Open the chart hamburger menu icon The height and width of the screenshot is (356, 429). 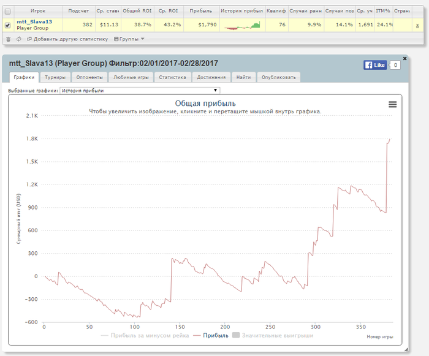393,104
